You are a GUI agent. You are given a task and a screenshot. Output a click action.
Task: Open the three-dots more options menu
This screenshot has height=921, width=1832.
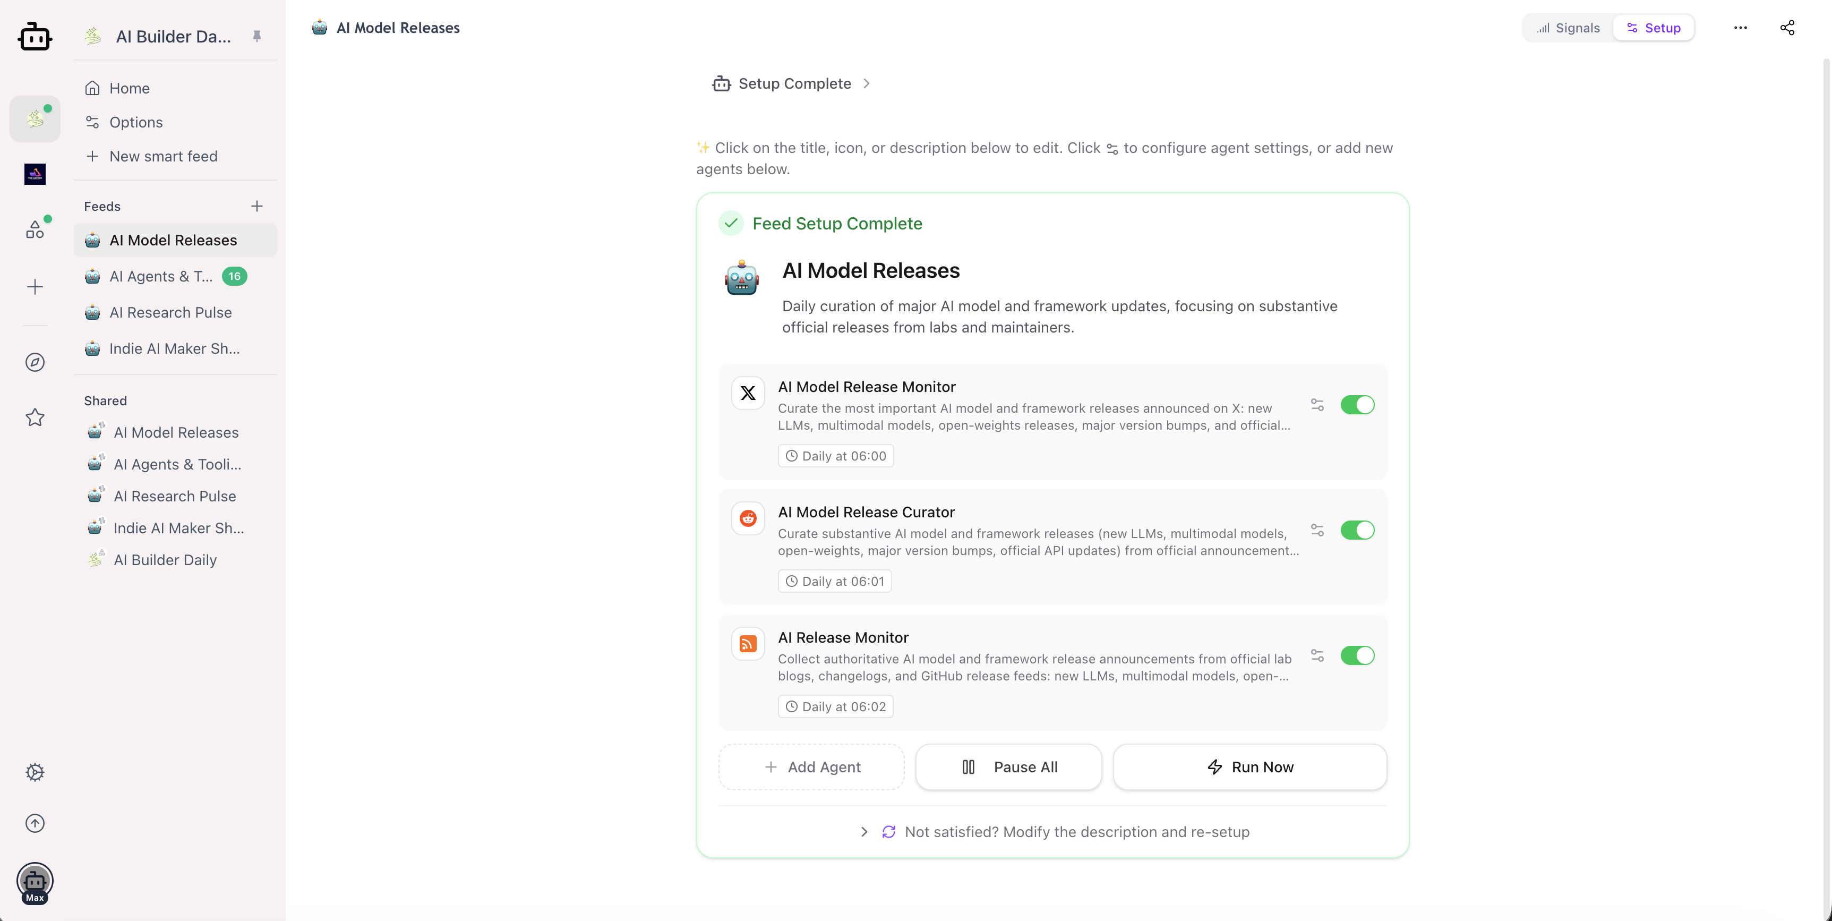[1740, 28]
